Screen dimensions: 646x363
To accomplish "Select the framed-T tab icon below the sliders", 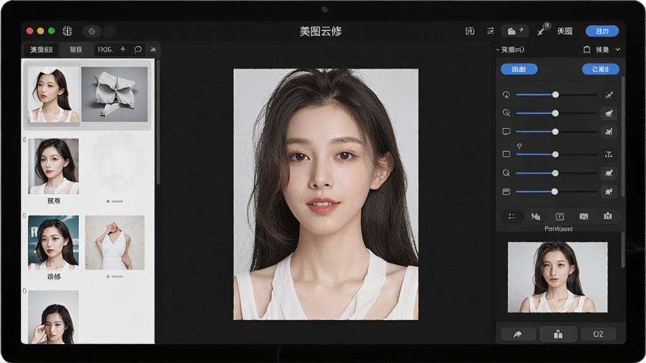I will pos(560,216).
